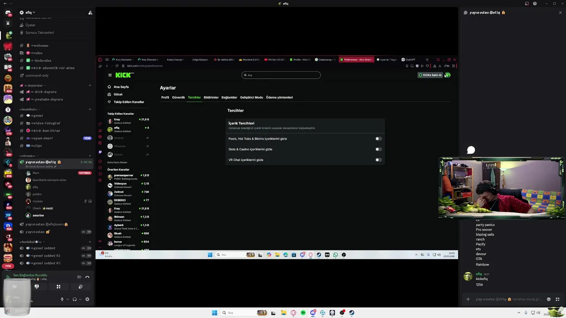Expand the efiq server name dropdown
566x318 pixels.
(30, 12)
